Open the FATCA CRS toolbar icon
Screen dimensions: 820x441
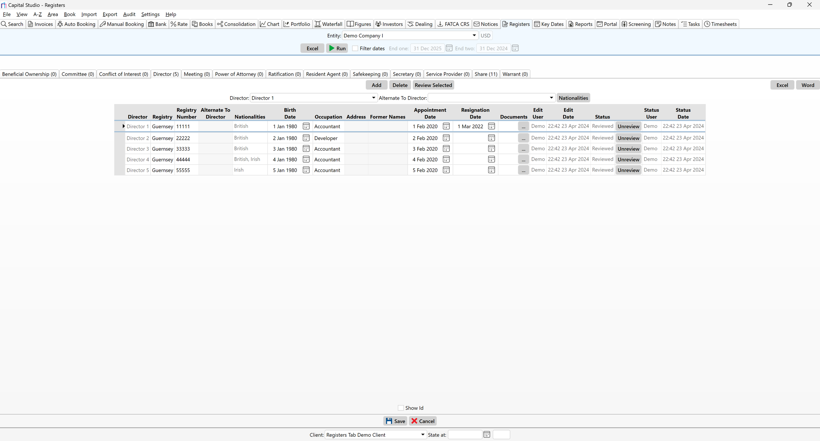coord(440,24)
